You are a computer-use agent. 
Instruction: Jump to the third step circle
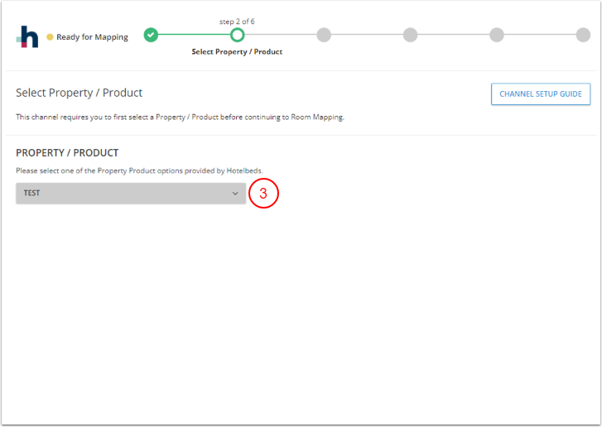pyautogui.click(x=324, y=35)
